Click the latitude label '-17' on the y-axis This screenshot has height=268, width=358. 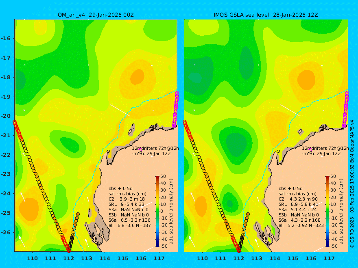click(x=5, y=58)
